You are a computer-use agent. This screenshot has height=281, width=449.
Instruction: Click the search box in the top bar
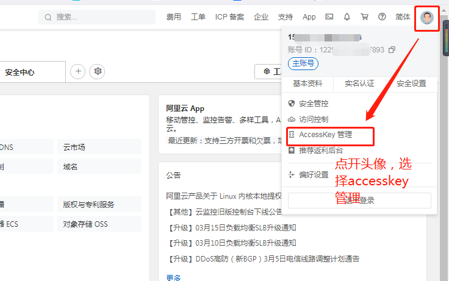97,17
